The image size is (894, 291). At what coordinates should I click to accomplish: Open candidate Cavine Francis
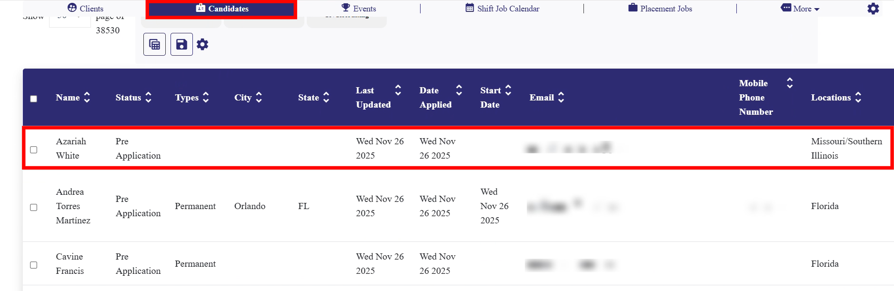(x=70, y=264)
